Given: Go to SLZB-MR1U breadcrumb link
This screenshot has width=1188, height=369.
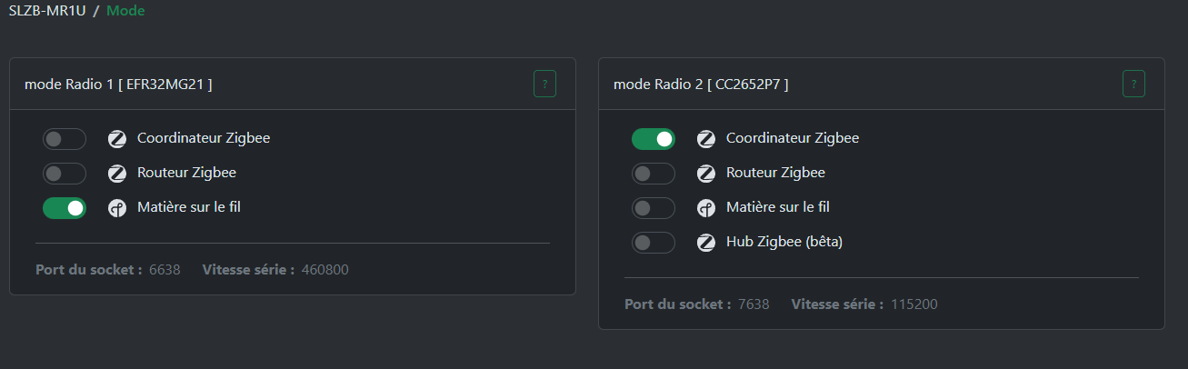Looking at the screenshot, I should [x=47, y=11].
